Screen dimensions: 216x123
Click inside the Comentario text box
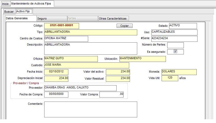[x=90, y=109]
